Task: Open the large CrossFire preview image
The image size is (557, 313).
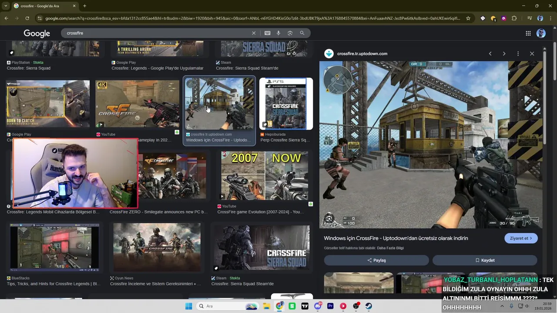Action: [431, 145]
